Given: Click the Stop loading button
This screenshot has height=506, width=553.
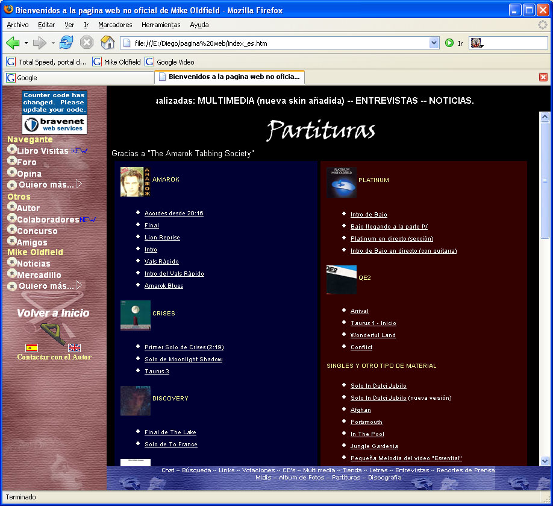Looking at the screenshot, I should [86, 43].
